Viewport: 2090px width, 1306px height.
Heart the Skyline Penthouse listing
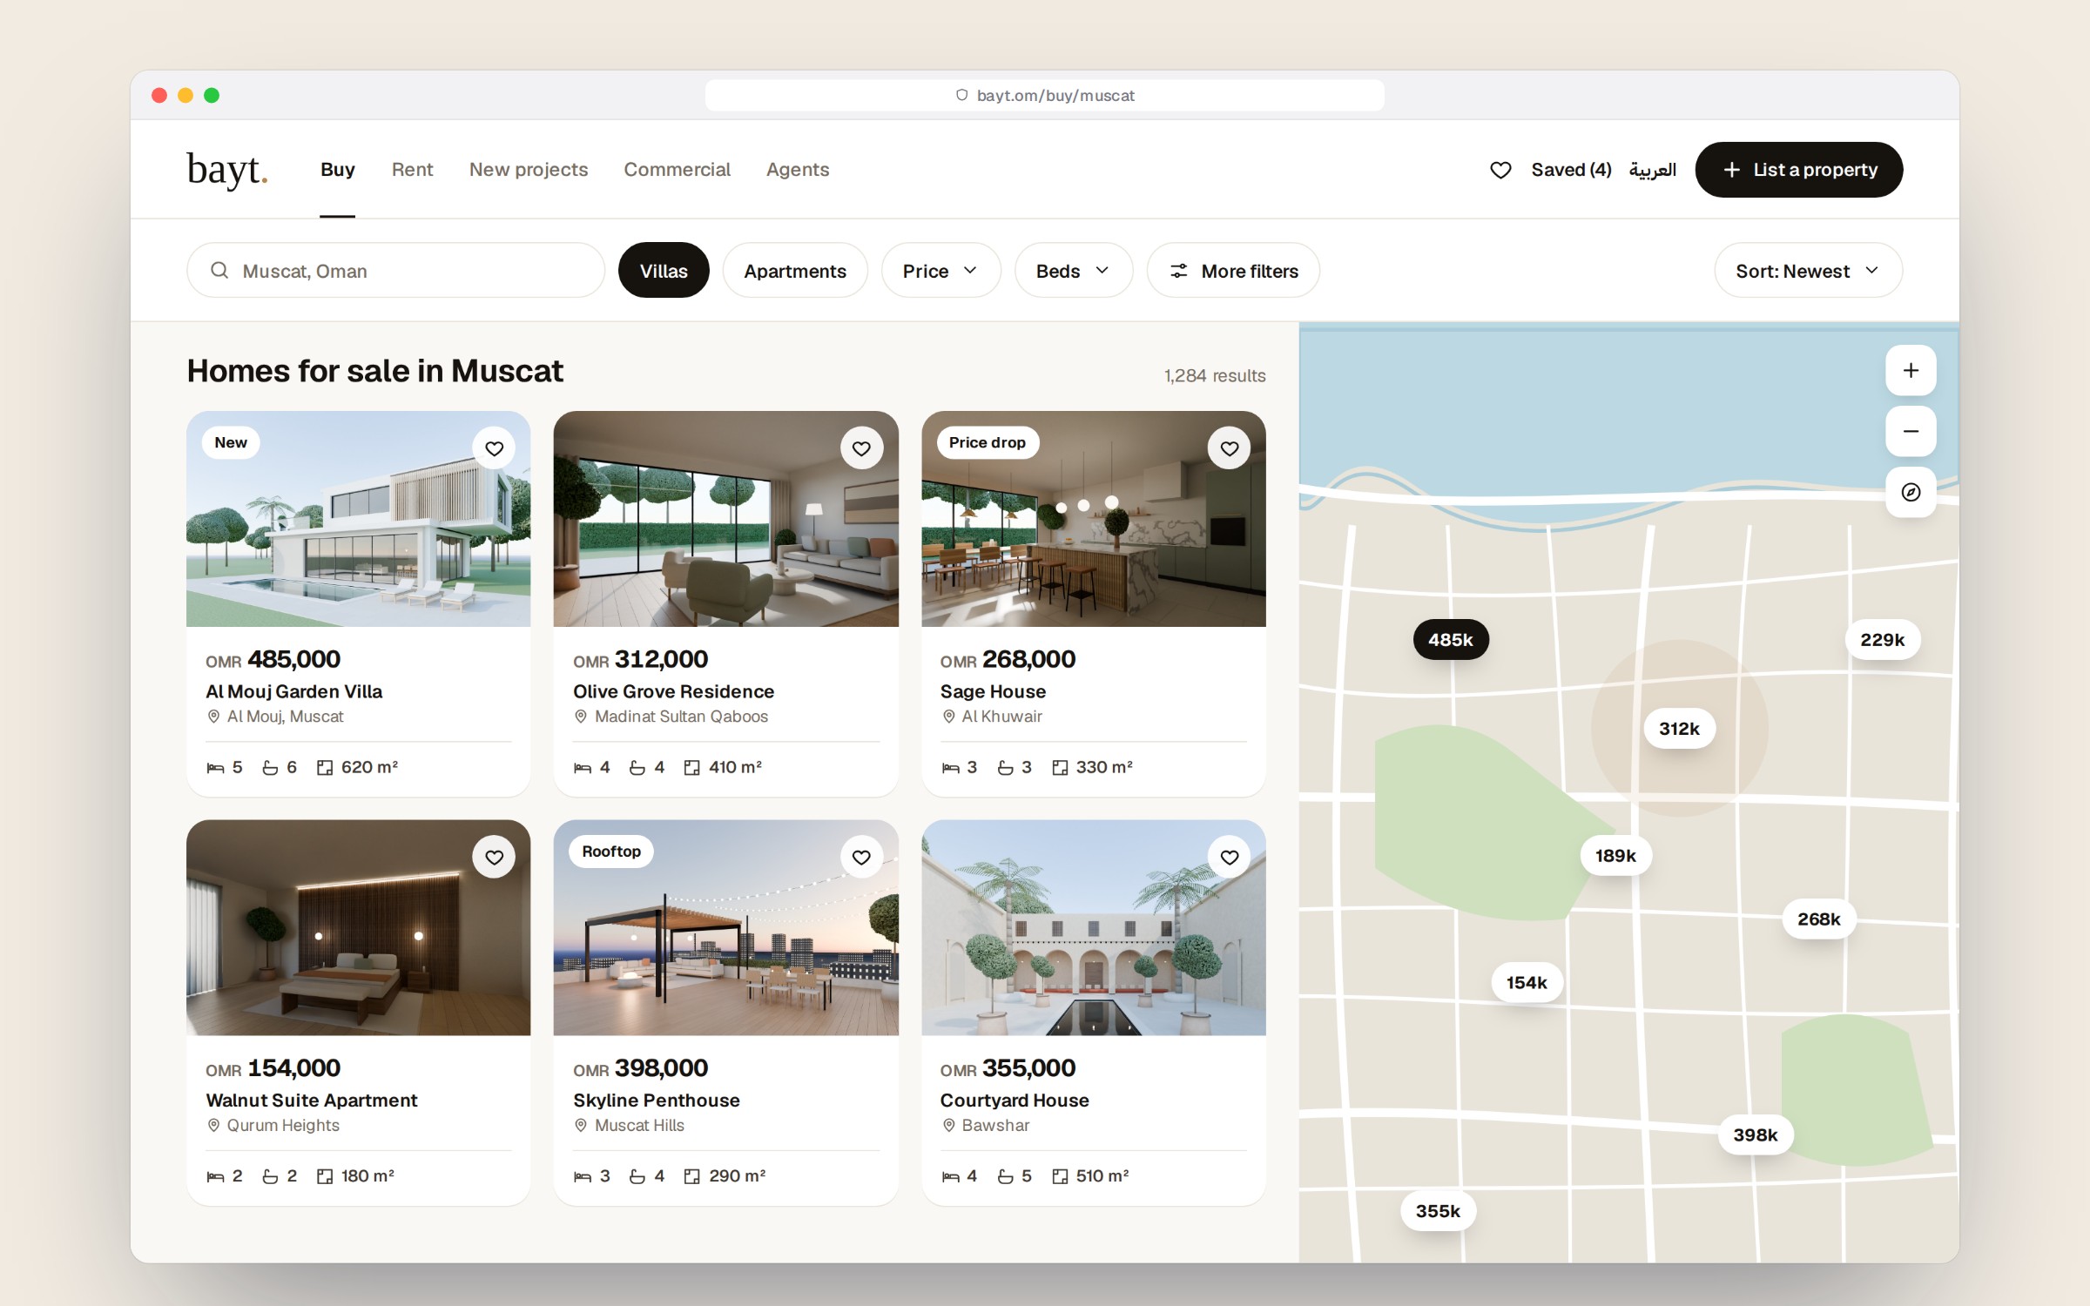pyautogui.click(x=861, y=858)
